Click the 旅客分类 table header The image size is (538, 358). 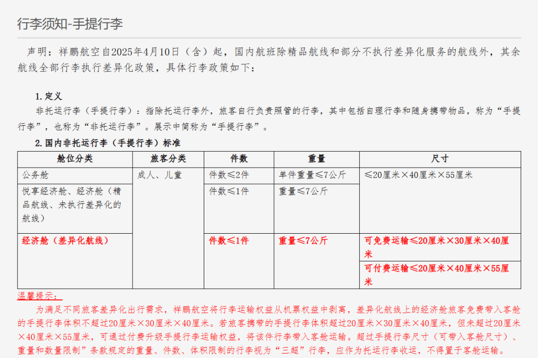click(x=167, y=159)
